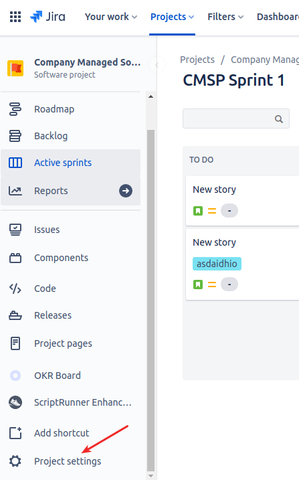Expand the Your work dropdown
Viewport: 299px width, 480px height.
point(110,17)
